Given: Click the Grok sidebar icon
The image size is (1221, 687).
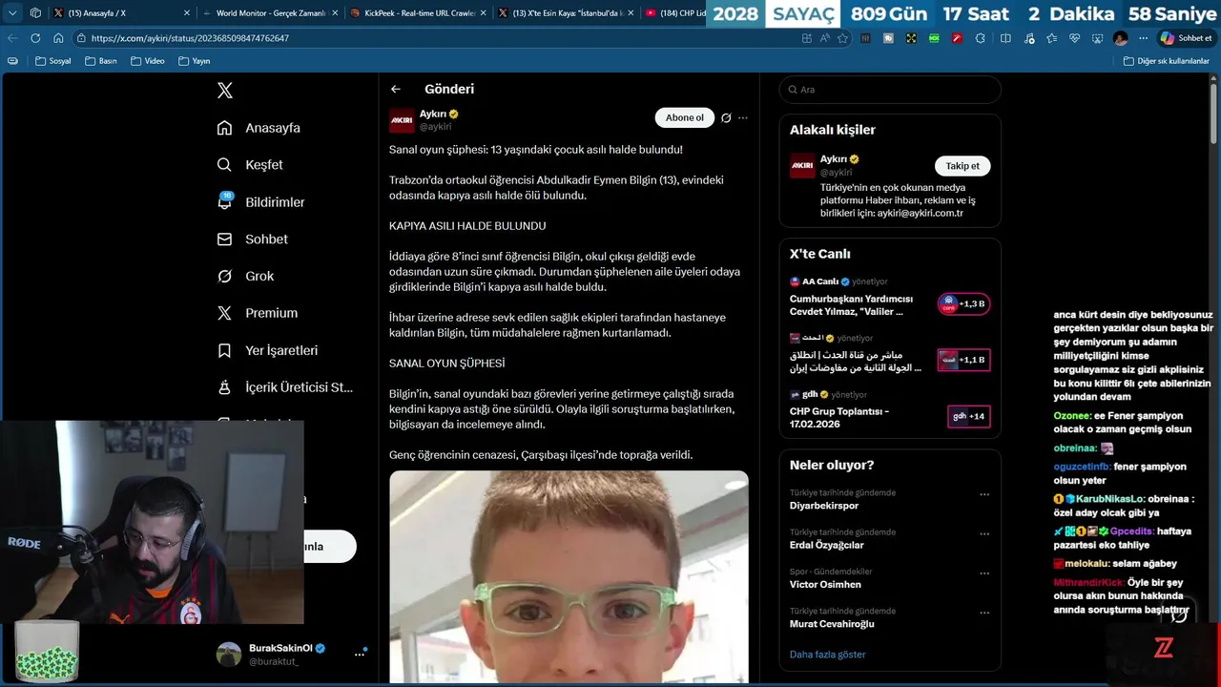Looking at the screenshot, I should click(224, 276).
